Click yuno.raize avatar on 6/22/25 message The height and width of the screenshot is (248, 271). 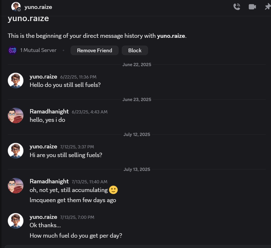[16, 80]
